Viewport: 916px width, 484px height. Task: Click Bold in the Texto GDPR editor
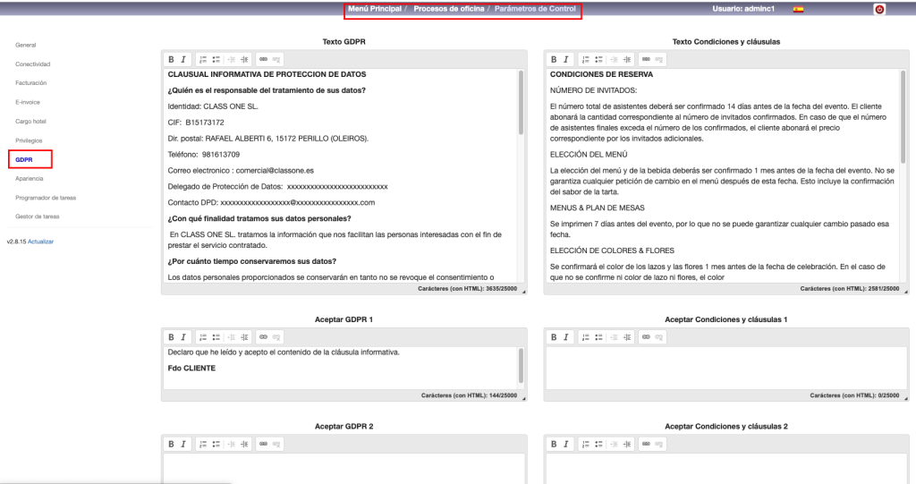(171, 59)
